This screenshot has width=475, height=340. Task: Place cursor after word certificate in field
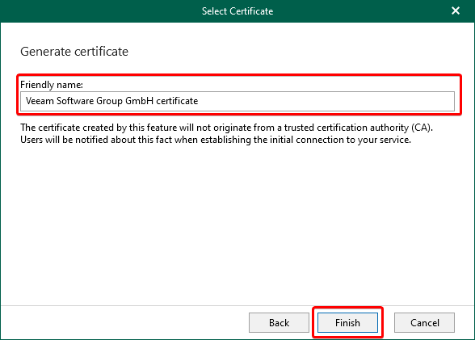[x=199, y=101]
